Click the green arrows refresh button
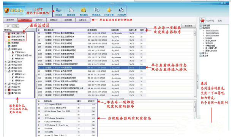The height and width of the screenshot is (140, 232). 16,26
